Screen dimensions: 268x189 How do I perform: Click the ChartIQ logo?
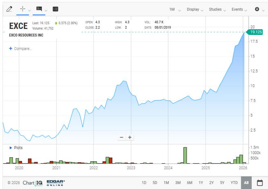point(32,183)
